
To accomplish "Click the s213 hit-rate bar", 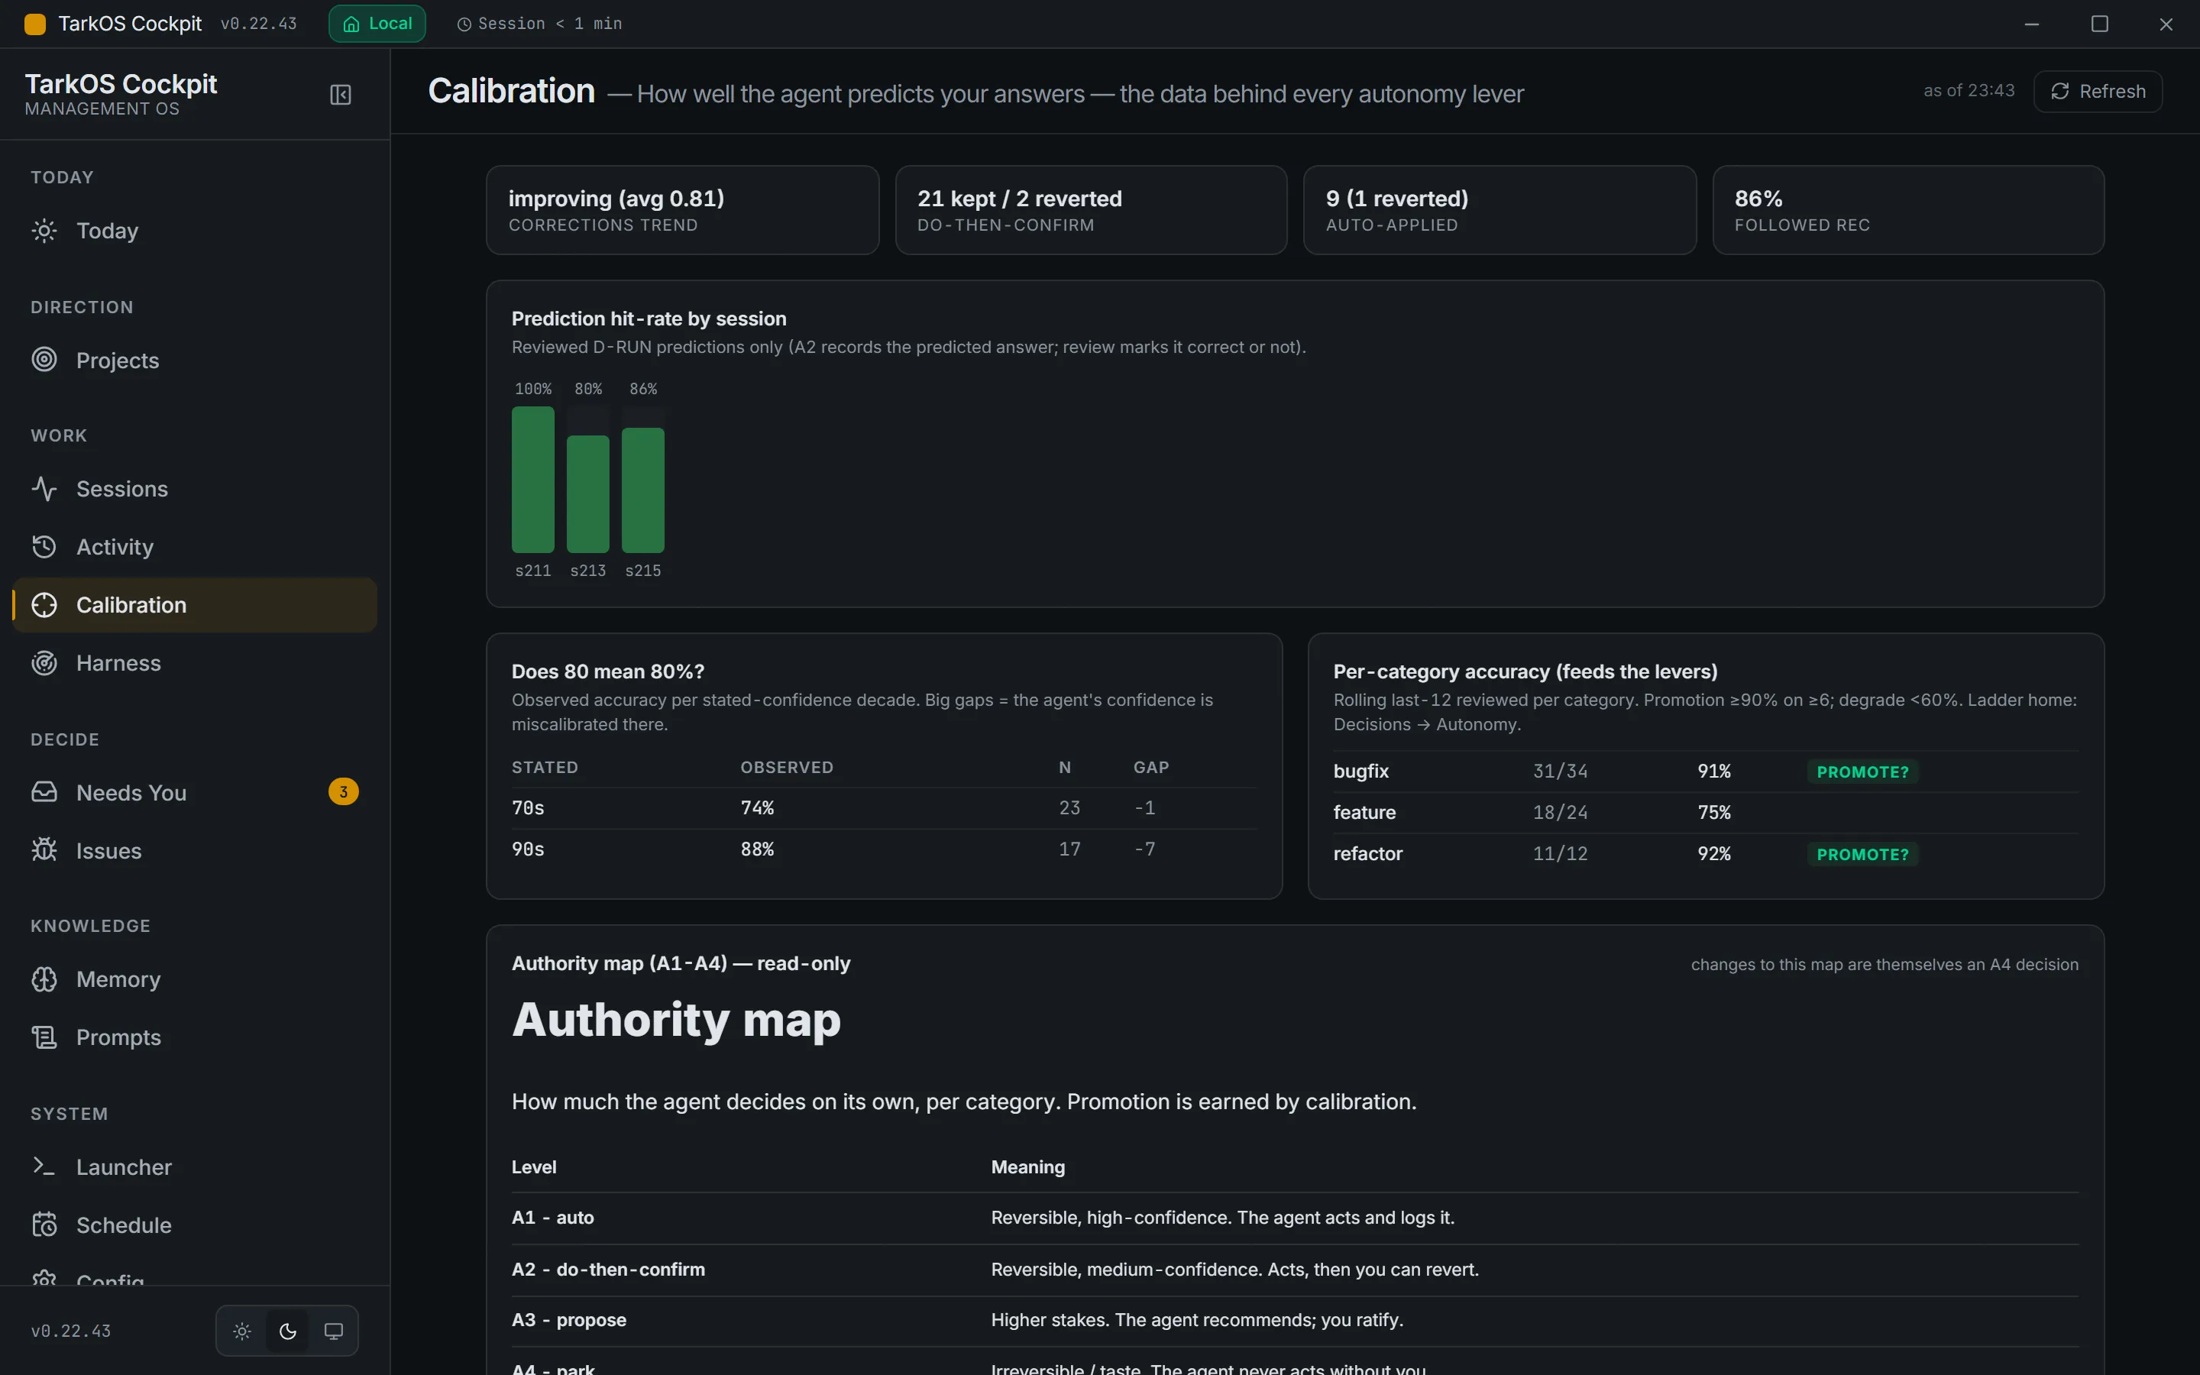I will pos(587,493).
